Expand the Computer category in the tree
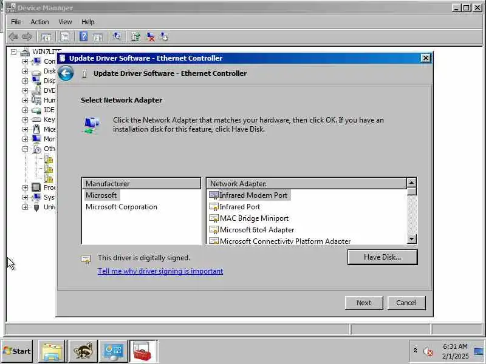The width and height of the screenshot is (486, 364). [25, 61]
